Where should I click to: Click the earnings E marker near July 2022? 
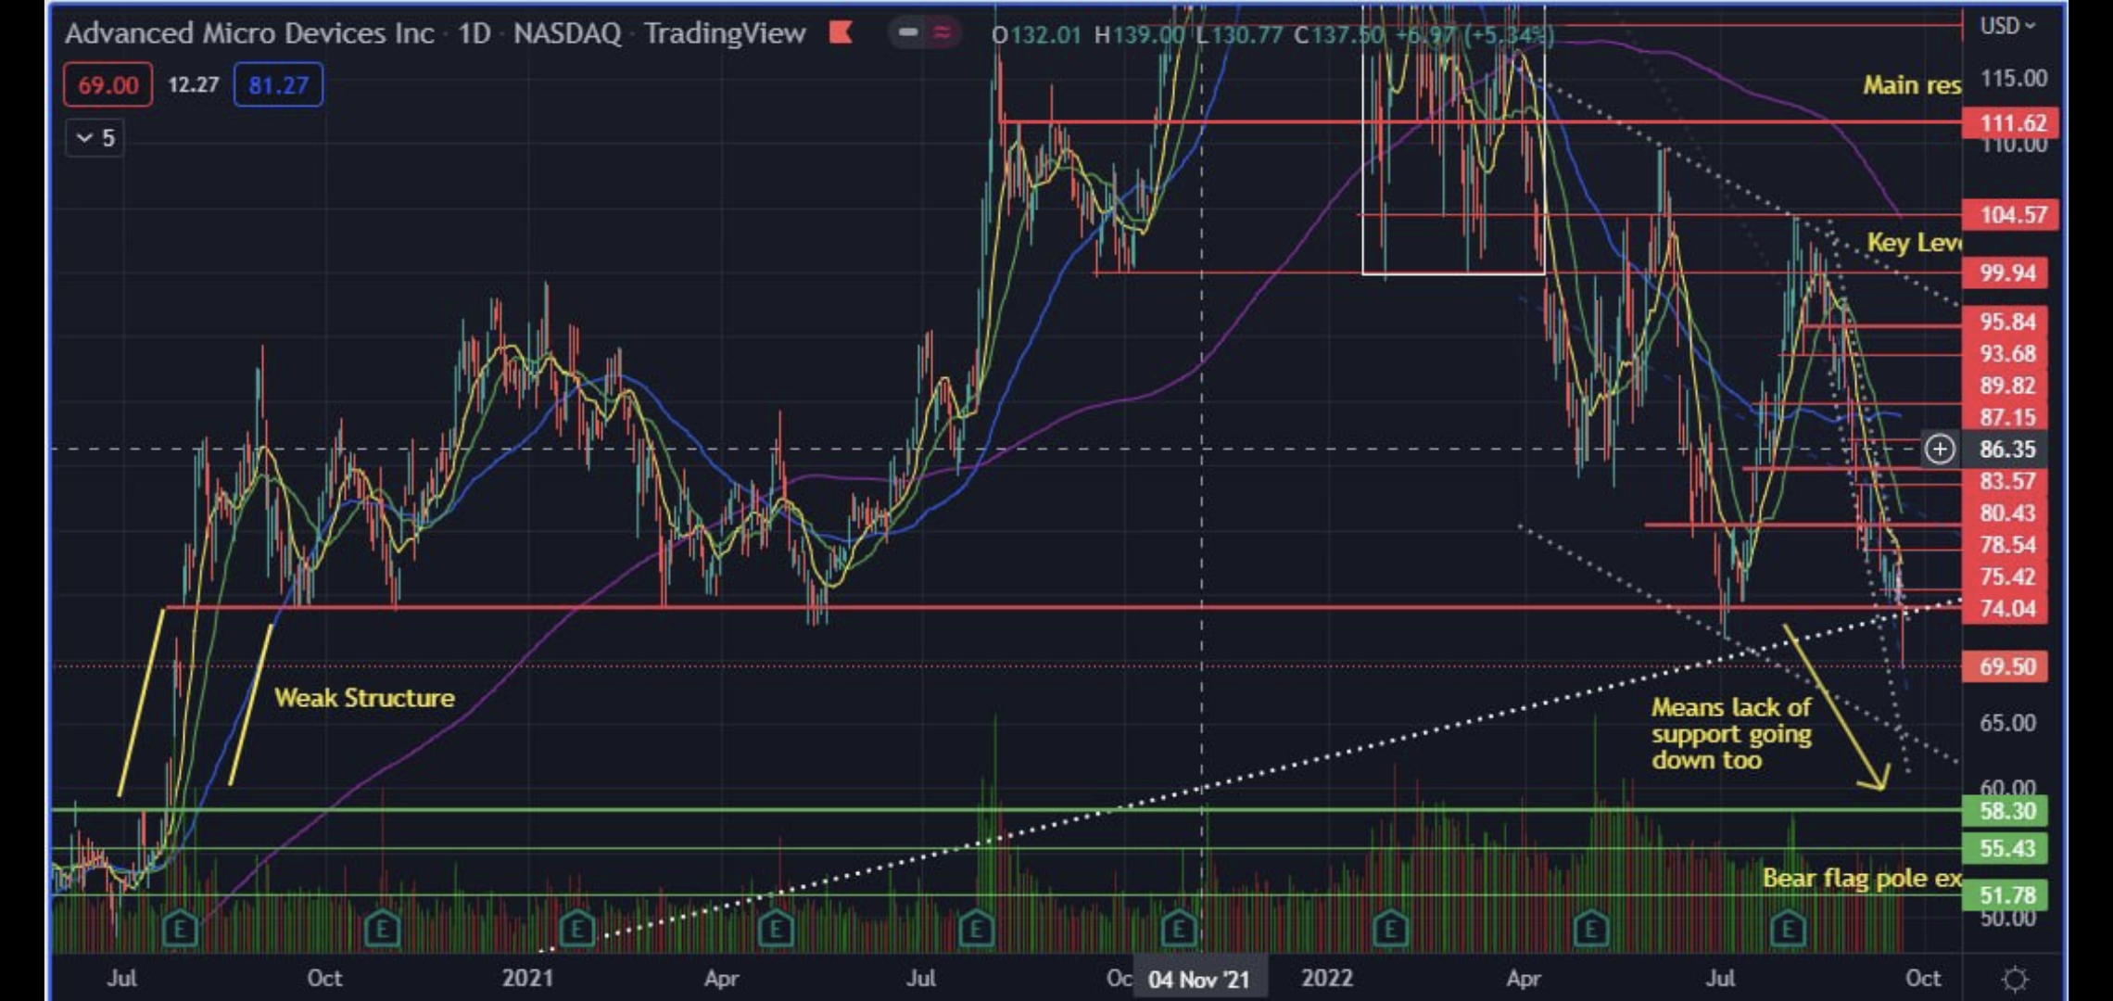click(x=1788, y=928)
